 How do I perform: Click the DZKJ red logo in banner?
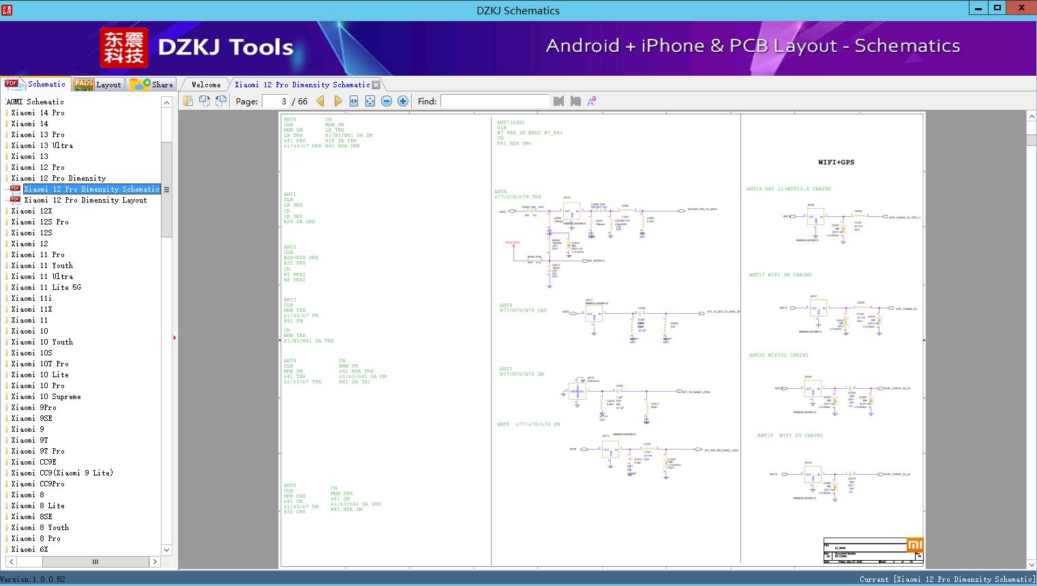point(124,48)
